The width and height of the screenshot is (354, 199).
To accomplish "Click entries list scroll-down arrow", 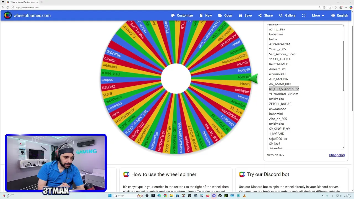I will coord(343,148).
